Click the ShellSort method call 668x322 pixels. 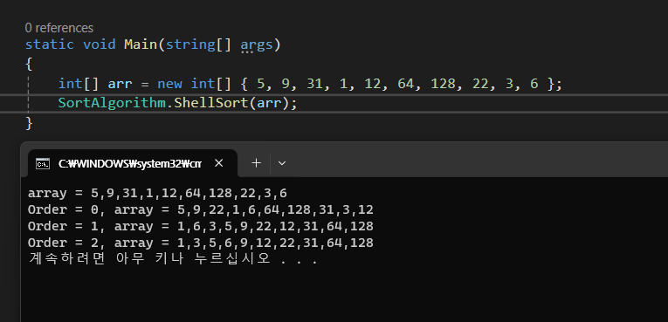click(211, 103)
